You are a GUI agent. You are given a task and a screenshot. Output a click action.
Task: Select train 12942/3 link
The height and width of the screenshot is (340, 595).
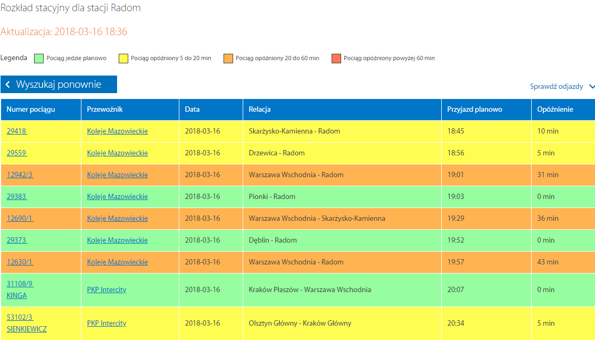[x=20, y=175]
